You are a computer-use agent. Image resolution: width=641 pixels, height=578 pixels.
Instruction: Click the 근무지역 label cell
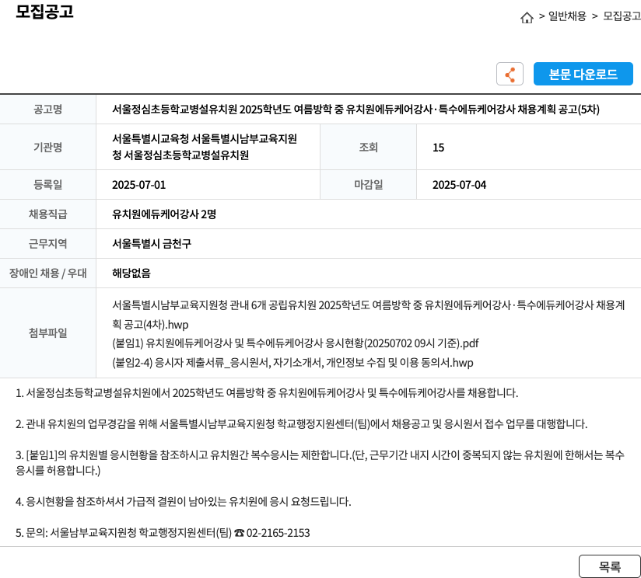click(47, 243)
